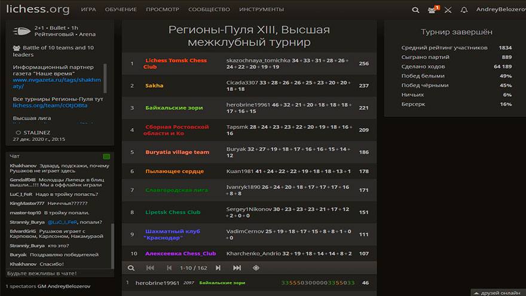
Task: Click the chat scrollbar
Action: tap(112, 246)
